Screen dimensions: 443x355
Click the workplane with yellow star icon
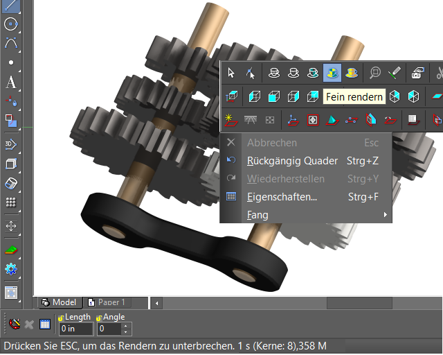point(230,120)
